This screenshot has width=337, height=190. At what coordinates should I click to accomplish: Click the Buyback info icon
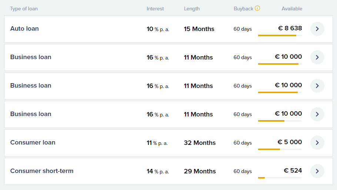click(x=257, y=9)
